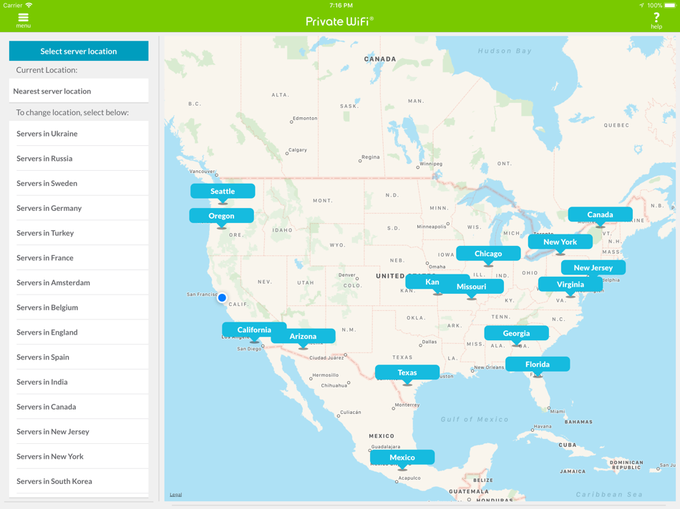This screenshot has width=680, height=509.
Task: Select the Missouri map pin
Action: pos(472,287)
